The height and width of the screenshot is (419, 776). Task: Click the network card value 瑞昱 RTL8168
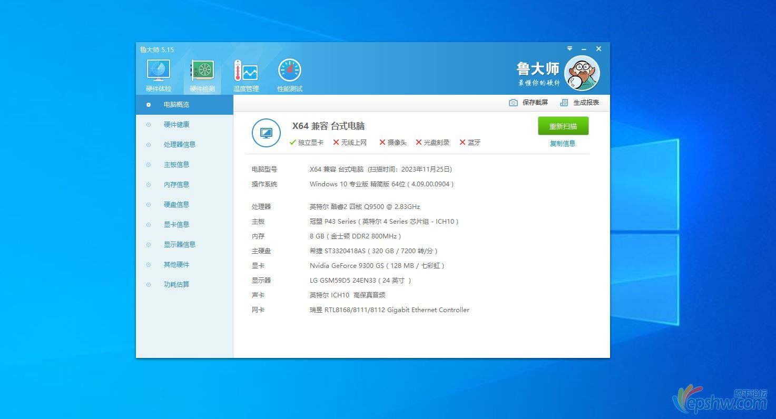389,310
